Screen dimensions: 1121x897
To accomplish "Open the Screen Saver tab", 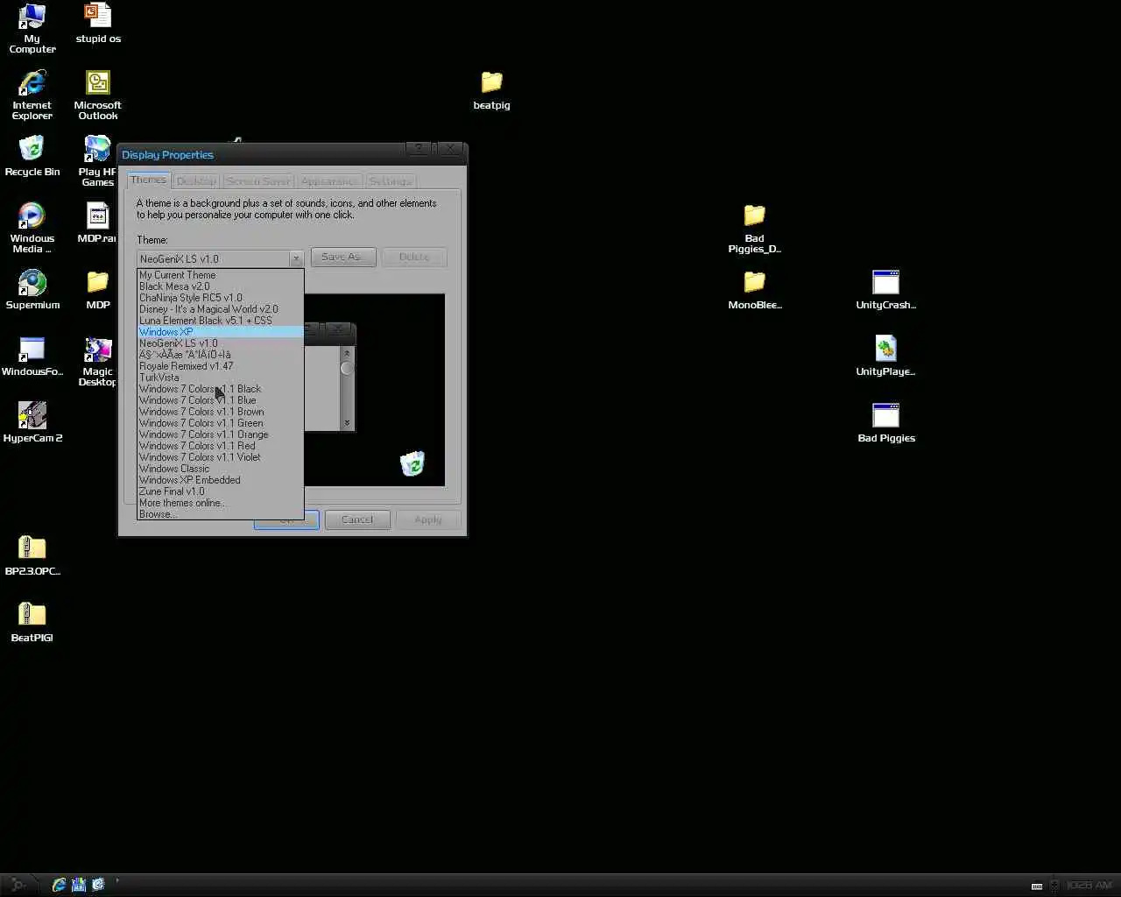I will pyautogui.click(x=258, y=180).
